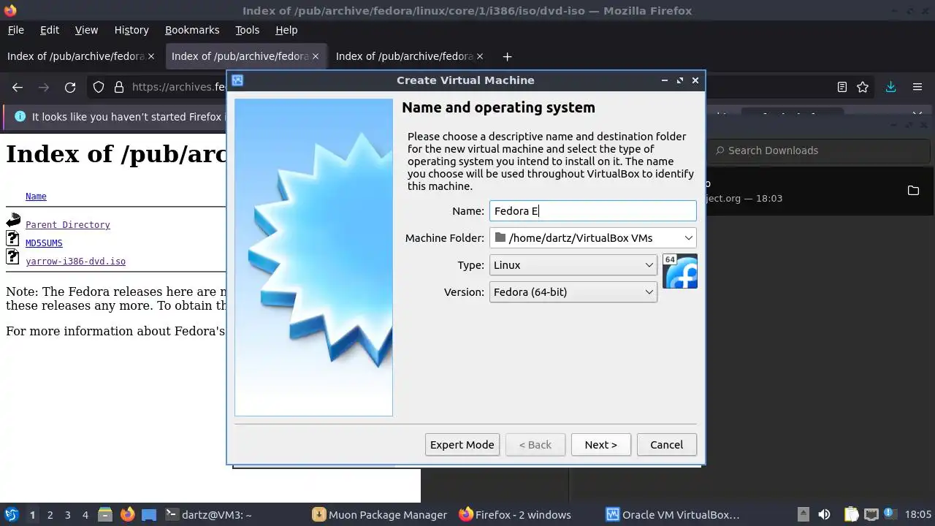Open the Edit menu
This screenshot has width=935, height=526.
(x=50, y=30)
